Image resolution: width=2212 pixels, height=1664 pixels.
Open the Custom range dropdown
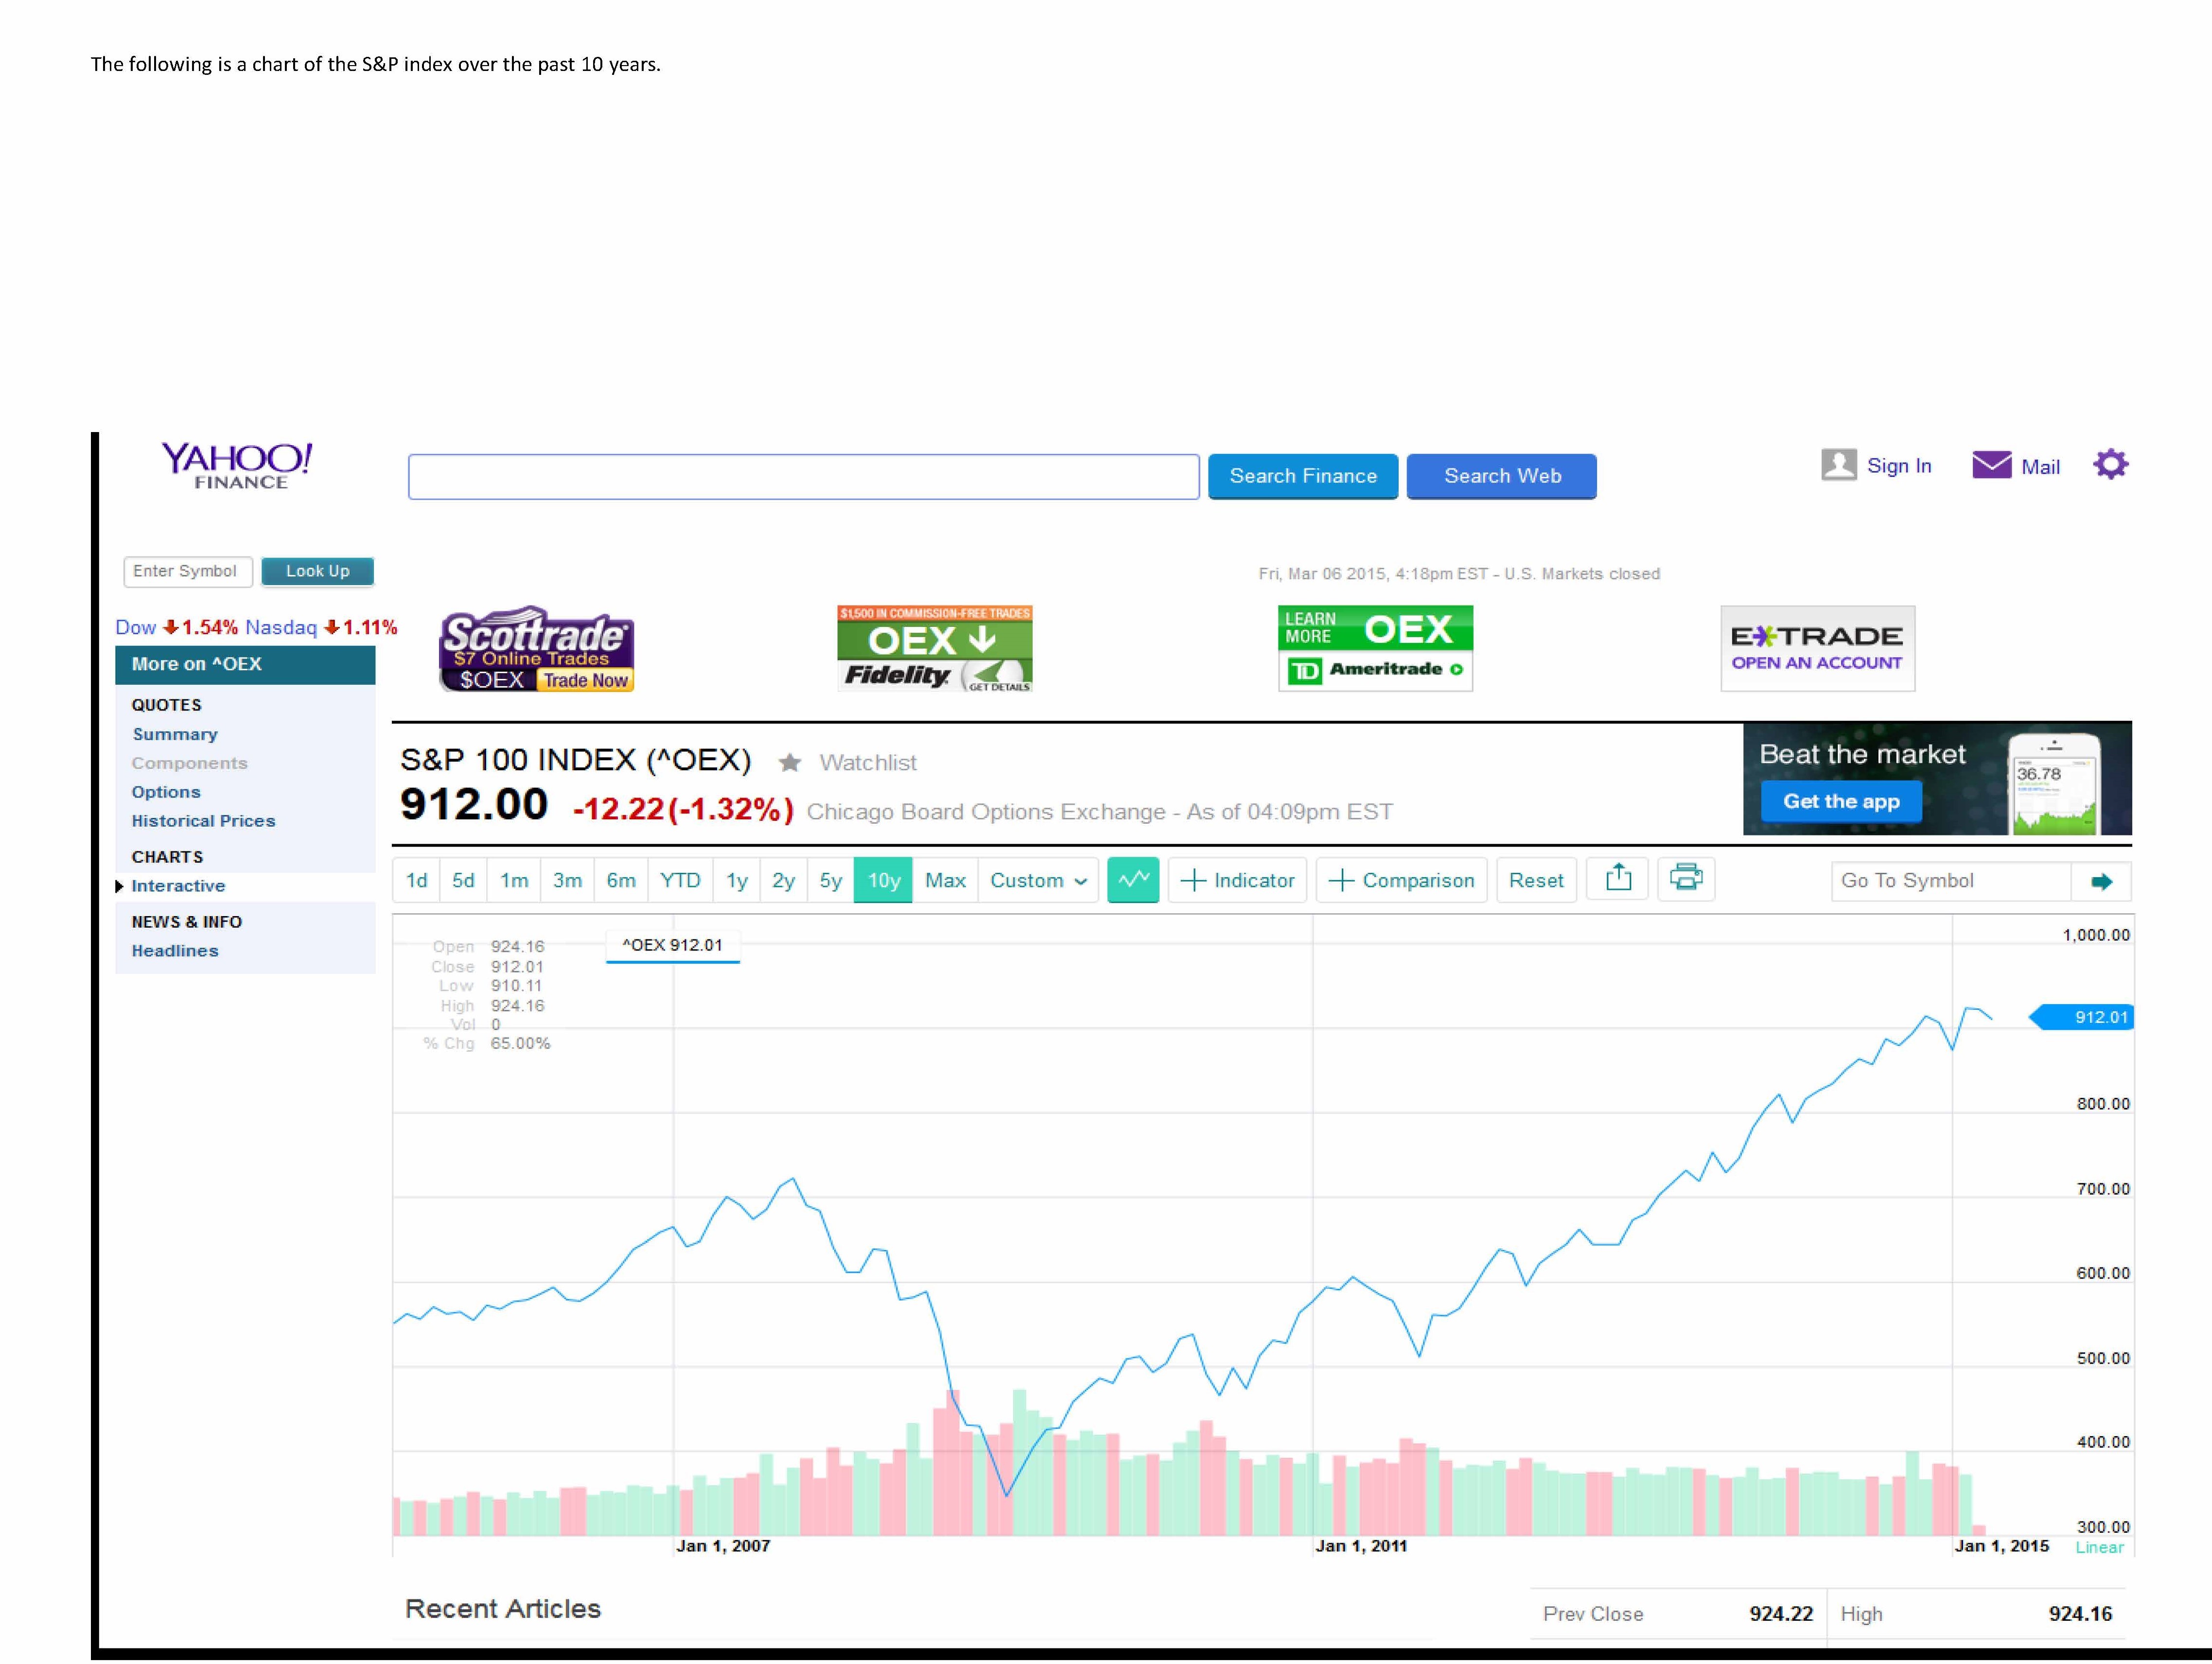coord(1038,881)
